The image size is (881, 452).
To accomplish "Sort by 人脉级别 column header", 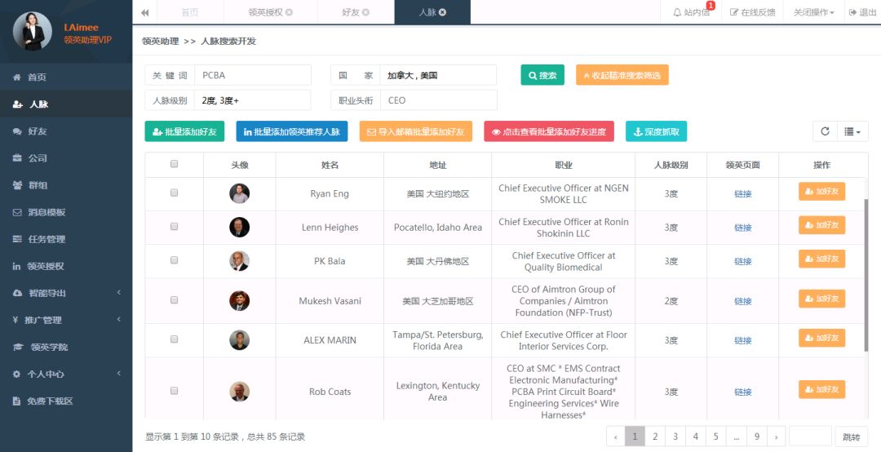I will 671,165.
